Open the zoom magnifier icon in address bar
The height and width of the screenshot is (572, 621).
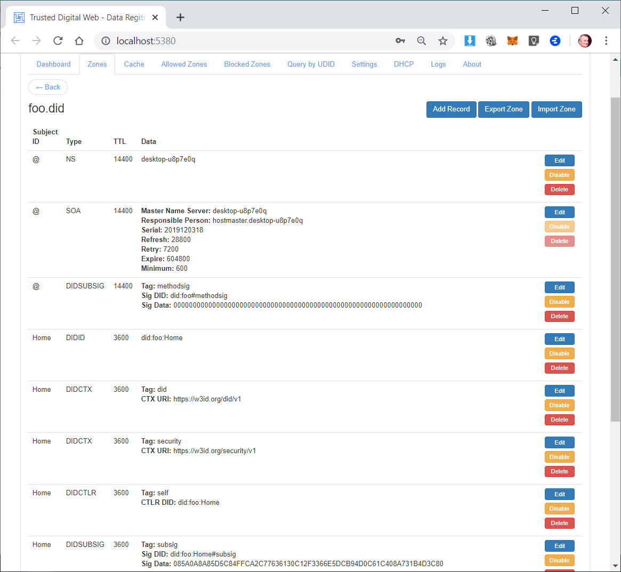[421, 41]
